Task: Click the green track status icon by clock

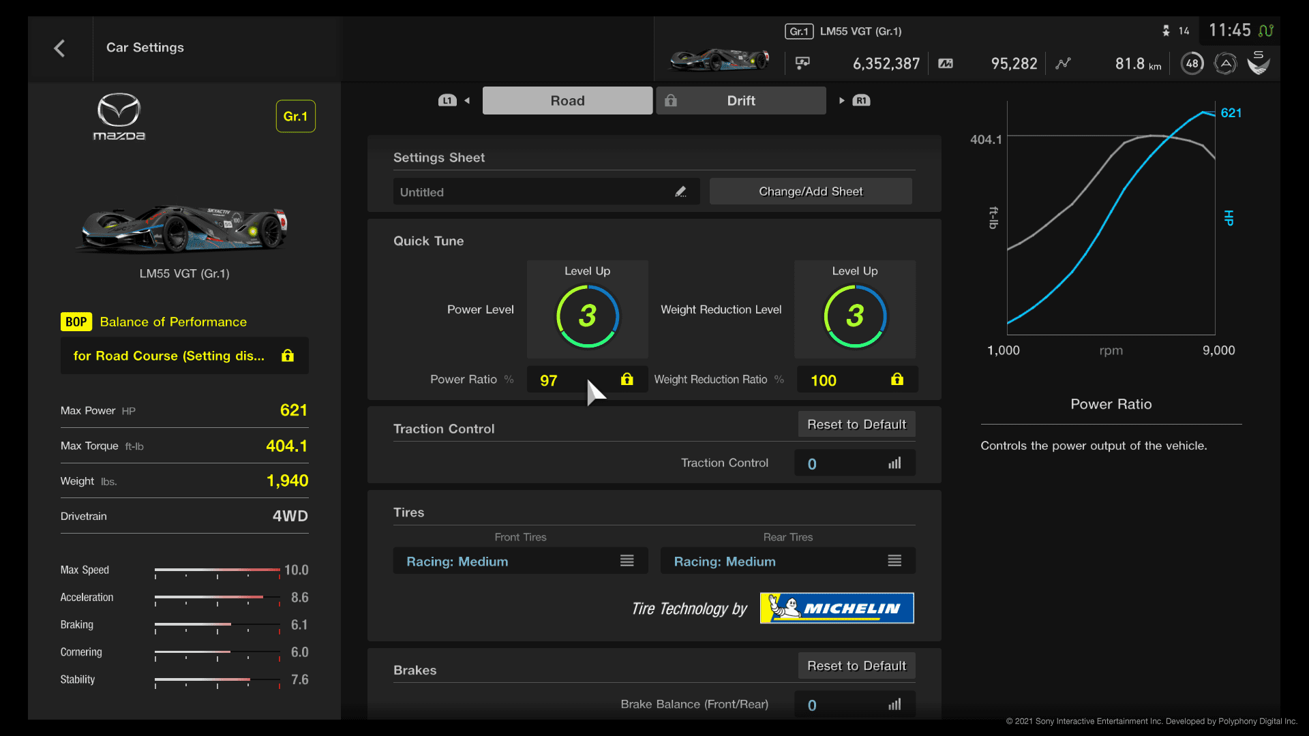Action: [x=1266, y=31]
